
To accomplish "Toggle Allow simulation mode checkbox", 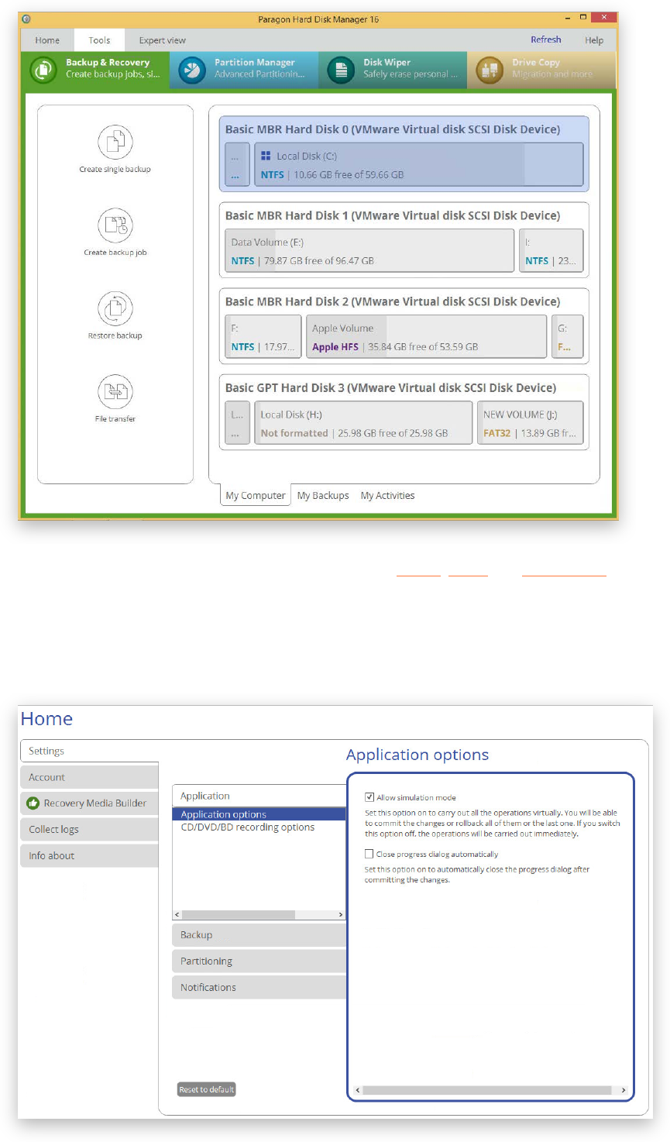I will coord(369,796).
